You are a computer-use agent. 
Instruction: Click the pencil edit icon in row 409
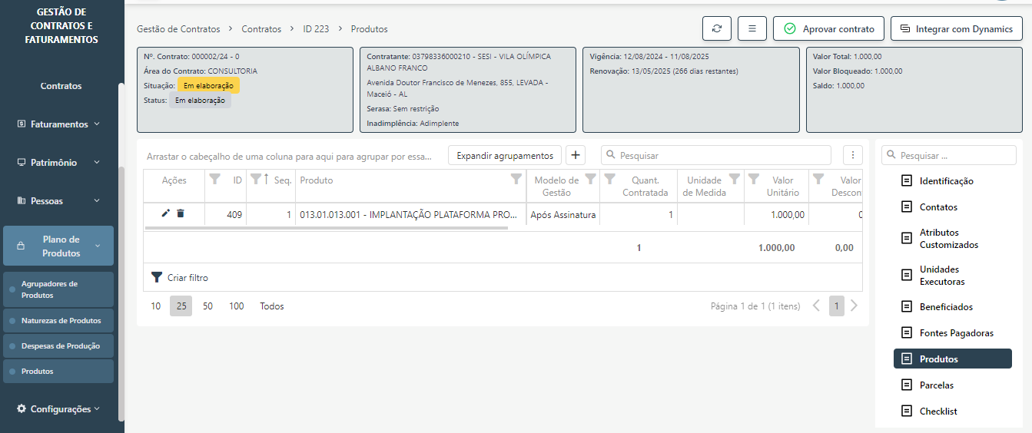click(165, 213)
